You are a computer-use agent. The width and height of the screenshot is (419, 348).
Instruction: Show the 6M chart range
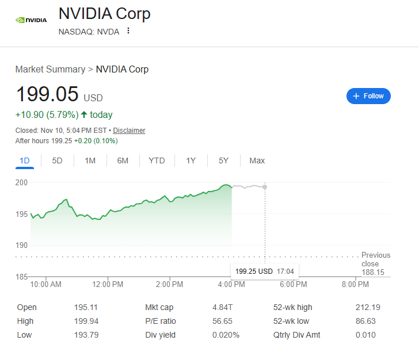point(123,160)
